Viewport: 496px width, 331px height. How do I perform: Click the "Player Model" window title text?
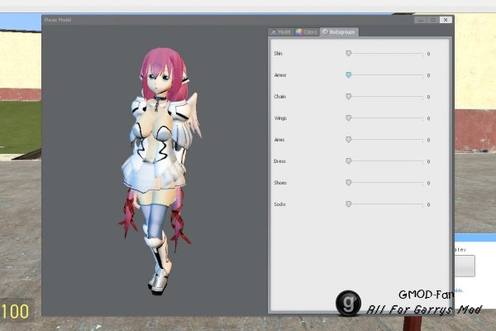(58, 20)
